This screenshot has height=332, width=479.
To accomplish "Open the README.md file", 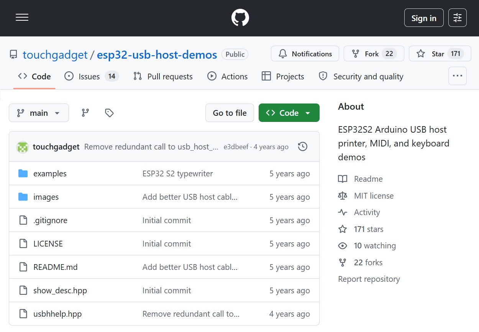I will click(55, 267).
